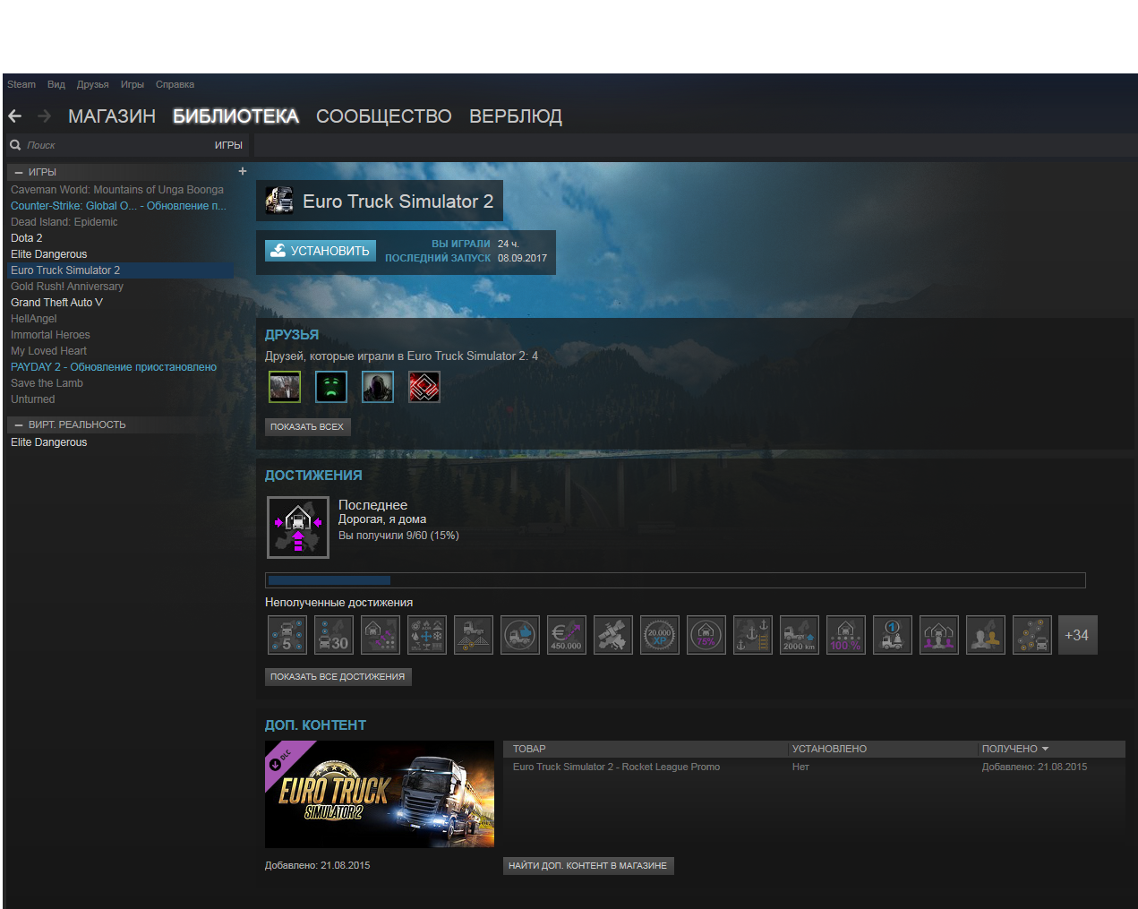The width and height of the screenshot is (1138, 909).
Task: Select the number 1 trophy truck achievement icon
Action: coord(893,635)
